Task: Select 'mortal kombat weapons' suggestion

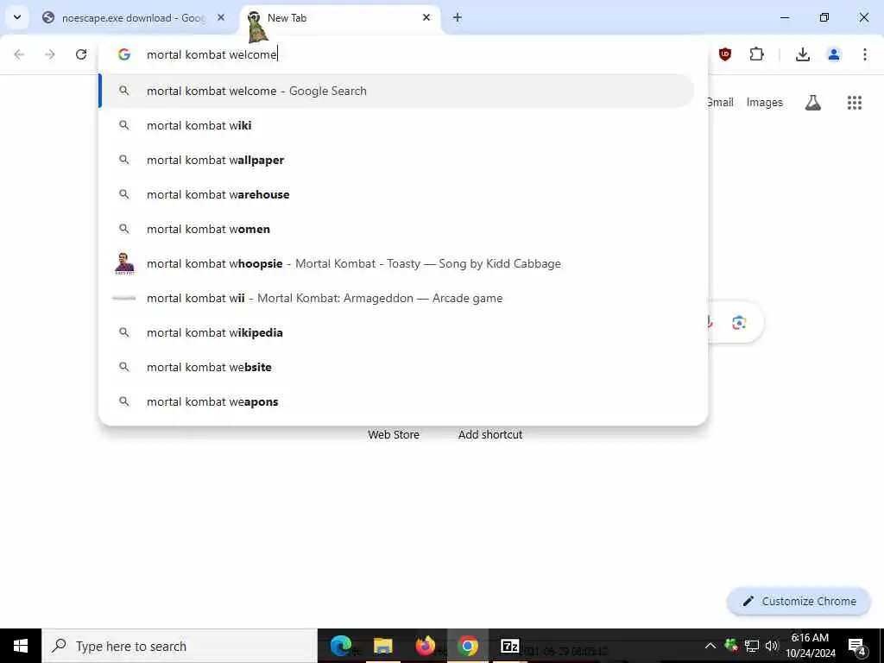Action: (397, 401)
